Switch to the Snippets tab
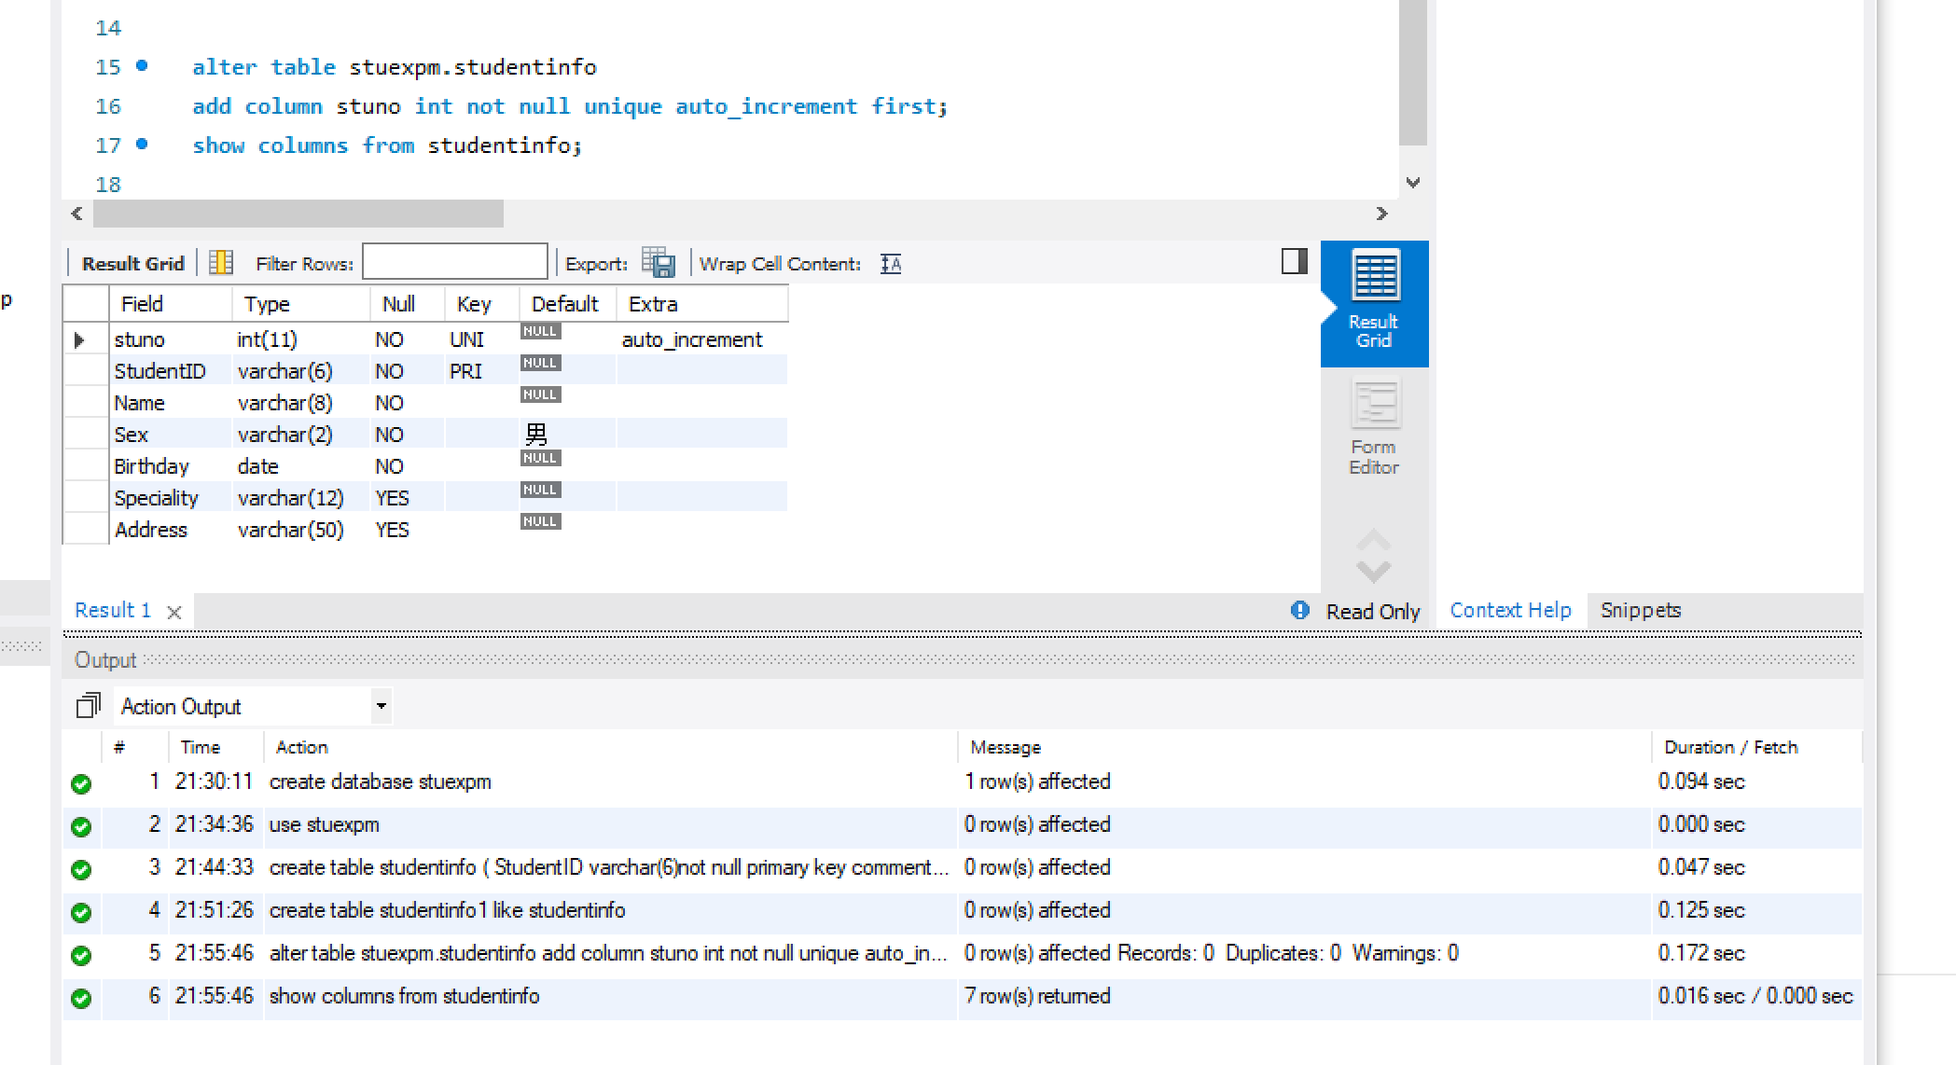Viewport: 1956px width, 1065px height. tap(1640, 610)
